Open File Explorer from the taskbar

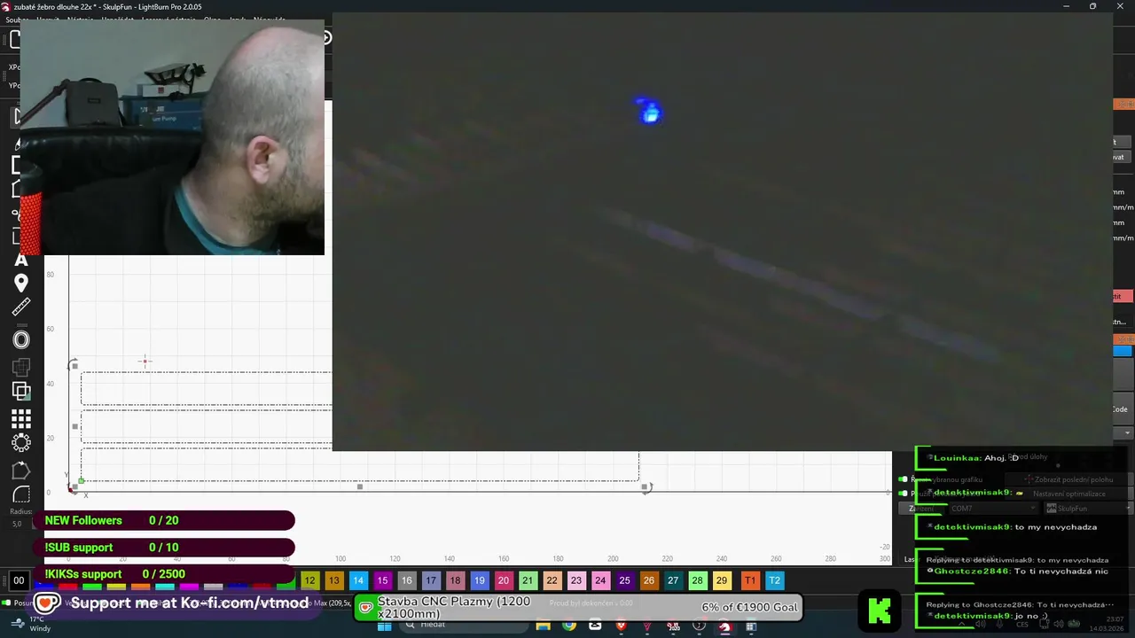pyautogui.click(x=543, y=626)
